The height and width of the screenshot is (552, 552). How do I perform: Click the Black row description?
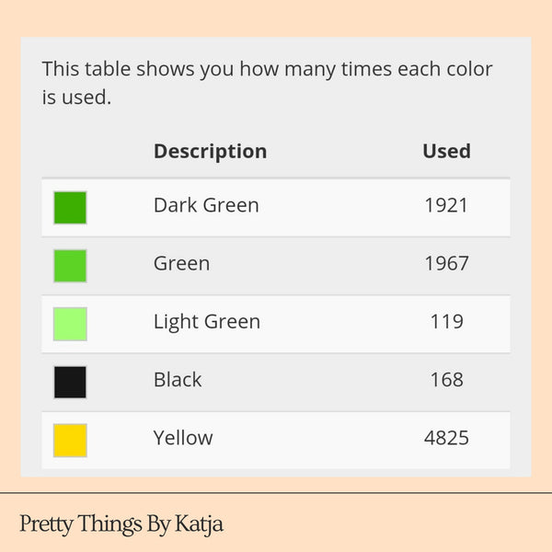(178, 379)
